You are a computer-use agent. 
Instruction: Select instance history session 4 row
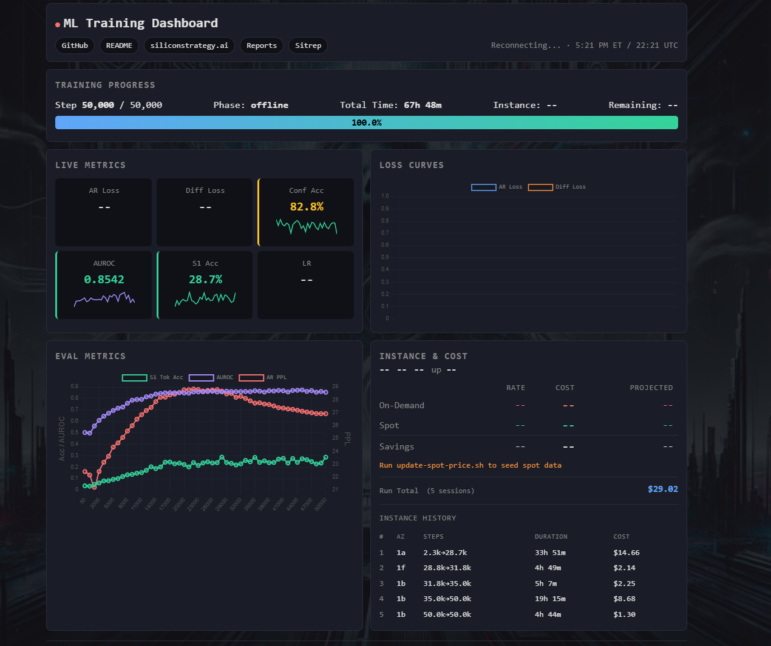[528, 599]
